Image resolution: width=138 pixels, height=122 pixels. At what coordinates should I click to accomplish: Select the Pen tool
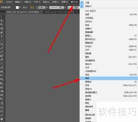pos(2,32)
